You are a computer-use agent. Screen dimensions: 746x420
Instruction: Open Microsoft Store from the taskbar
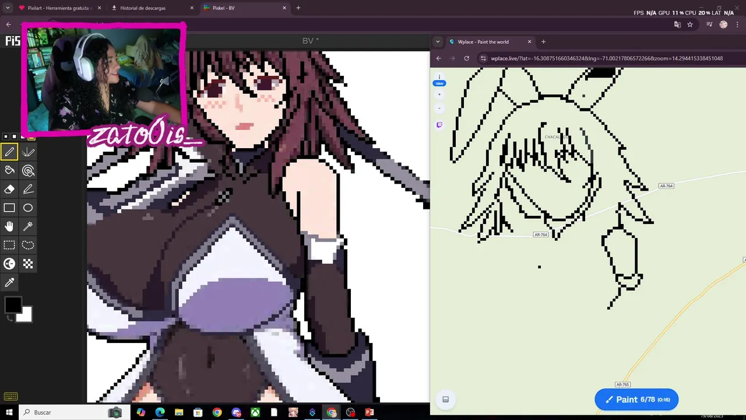click(x=198, y=412)
